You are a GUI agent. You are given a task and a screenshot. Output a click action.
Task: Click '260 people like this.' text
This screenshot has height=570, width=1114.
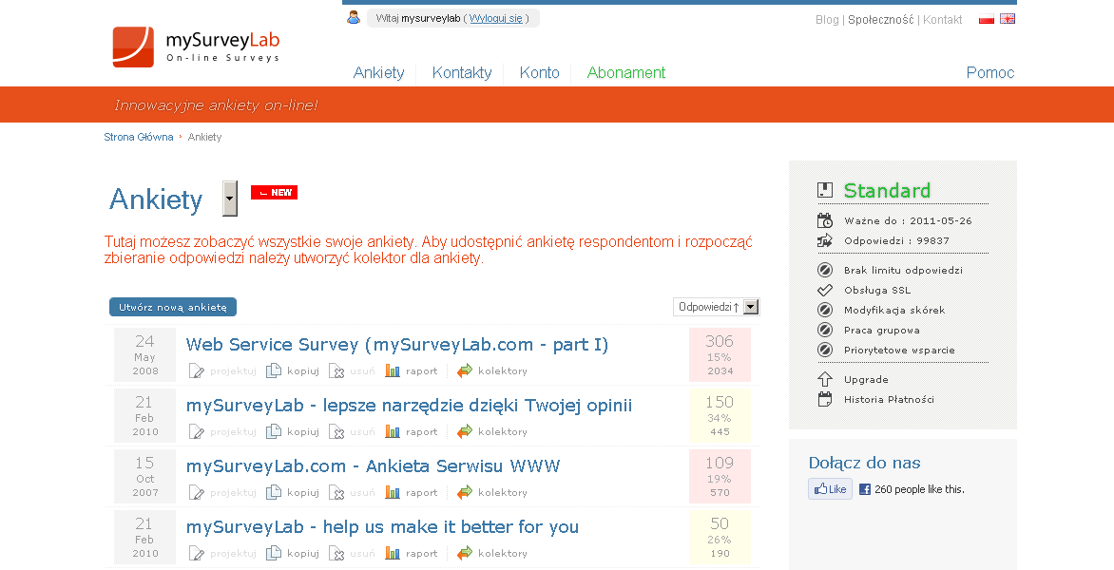[x=919, y=489]
